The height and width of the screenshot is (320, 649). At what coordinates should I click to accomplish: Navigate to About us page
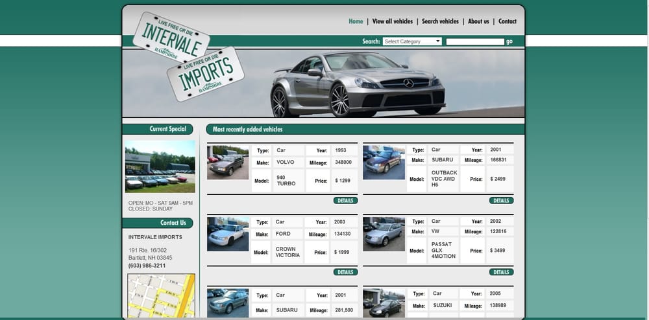tap(478, 21)
